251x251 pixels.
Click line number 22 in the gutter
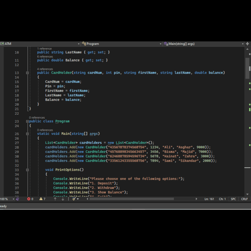[17, 113]
